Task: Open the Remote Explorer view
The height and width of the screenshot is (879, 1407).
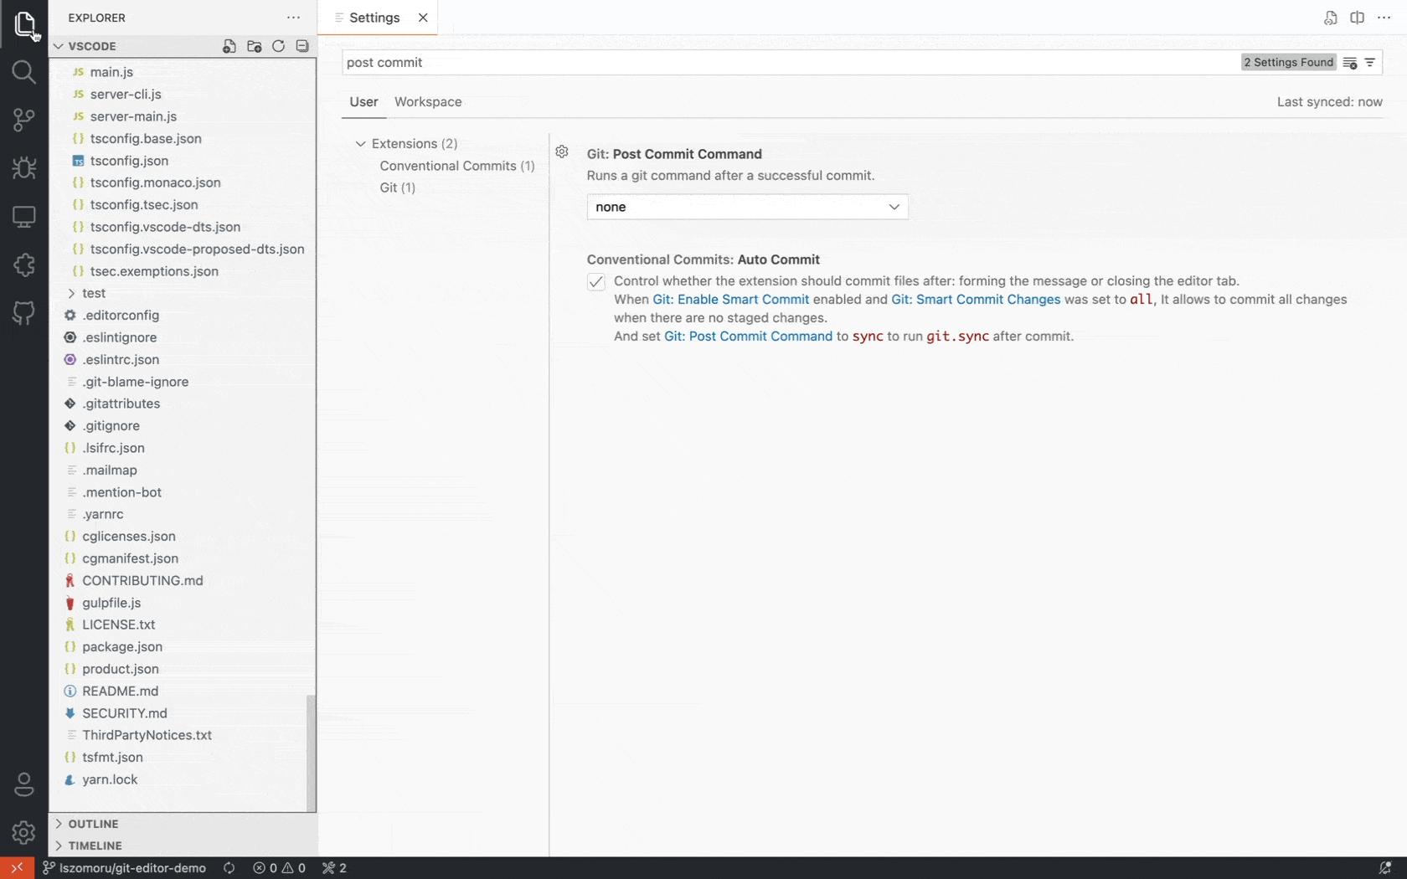Action: pos(23,217)
